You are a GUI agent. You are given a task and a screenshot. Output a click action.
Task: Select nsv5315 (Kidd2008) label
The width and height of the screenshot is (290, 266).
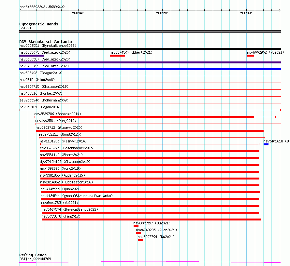(x=37, y=80)
